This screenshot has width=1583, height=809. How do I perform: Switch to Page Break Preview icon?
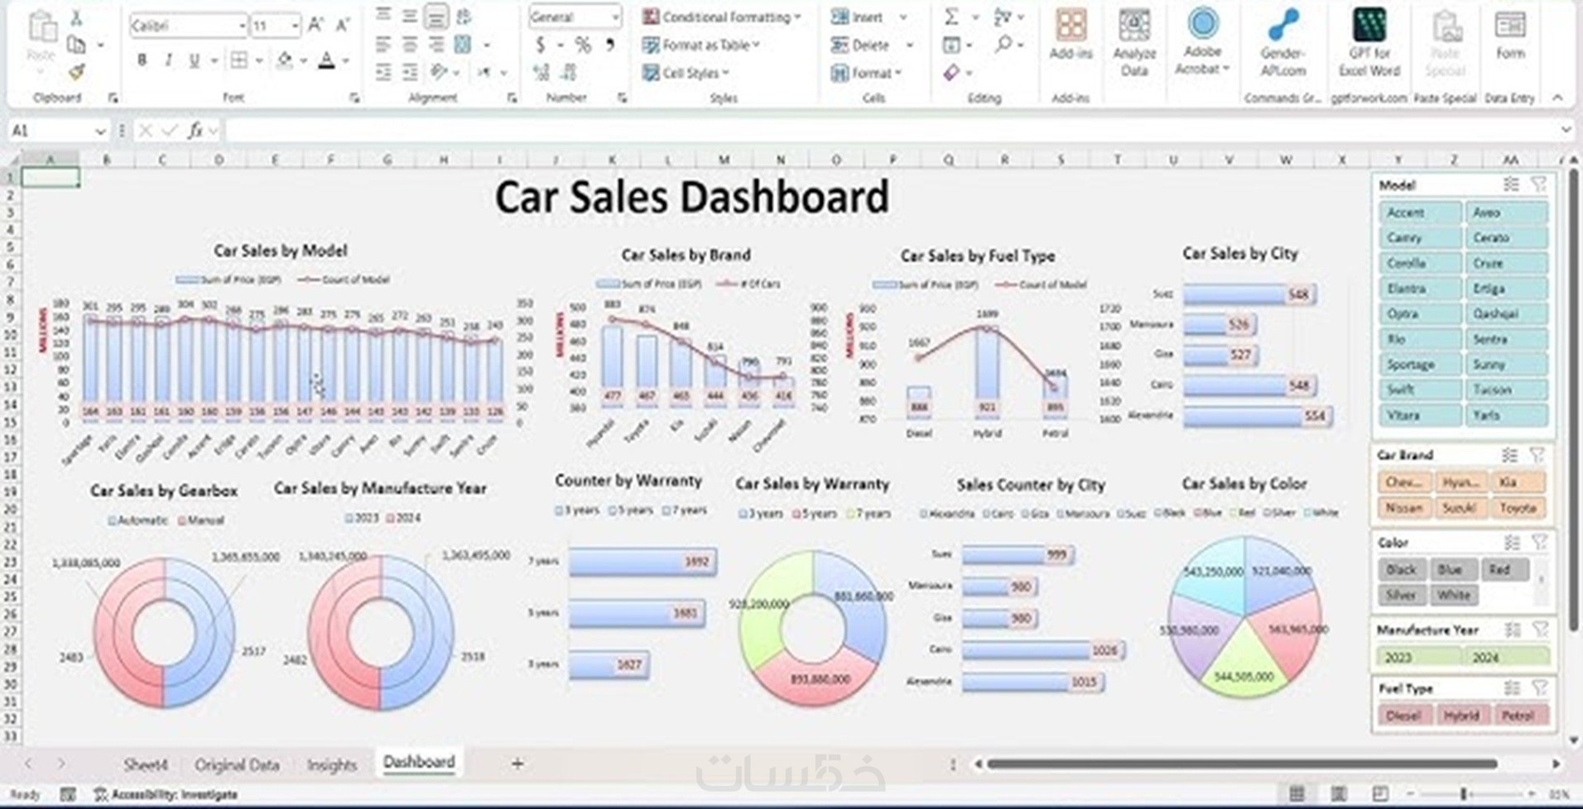(1380, 794)
